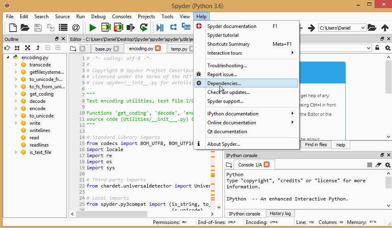Start debugging with the debug icon
The height and width of the screenshot is (228, 392).
(x=160, y=28)
